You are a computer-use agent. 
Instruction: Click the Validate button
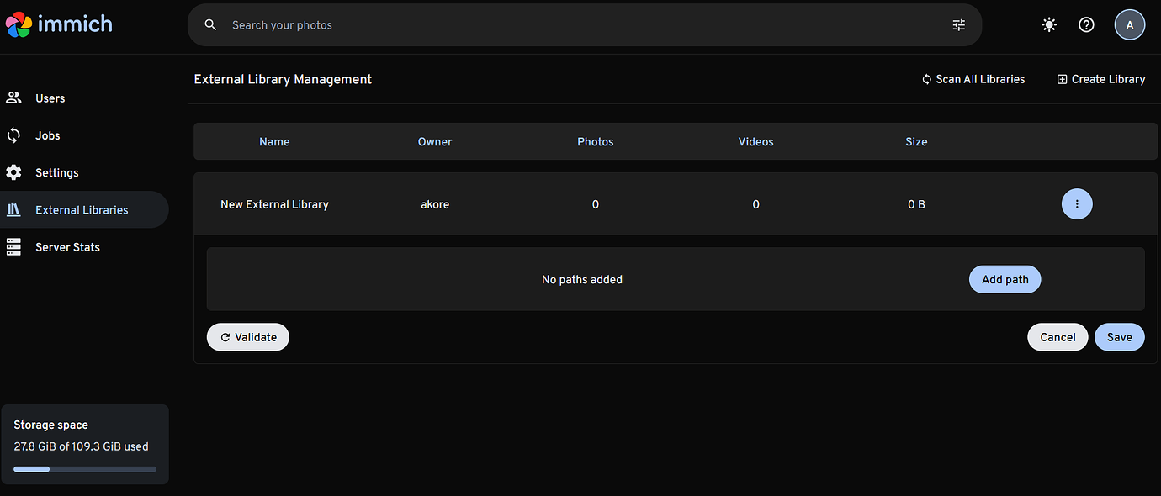click(248, 337)
